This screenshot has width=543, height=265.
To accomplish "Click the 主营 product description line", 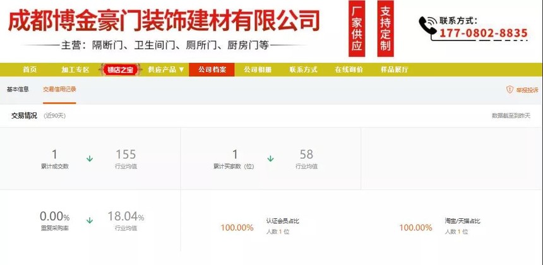I will (x=165, y=45).
